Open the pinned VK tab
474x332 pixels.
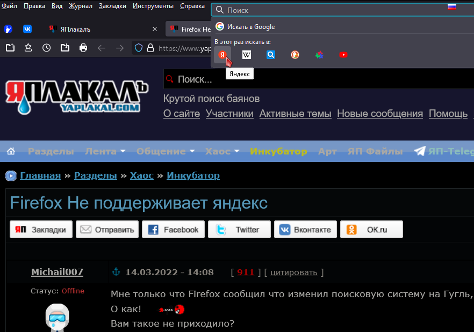[x=27, y=29]
